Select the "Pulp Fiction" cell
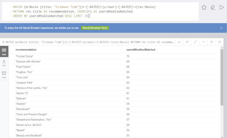 click(23, 67)
